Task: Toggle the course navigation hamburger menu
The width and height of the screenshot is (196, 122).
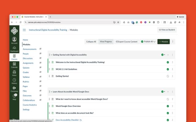Action: point(24,30)
